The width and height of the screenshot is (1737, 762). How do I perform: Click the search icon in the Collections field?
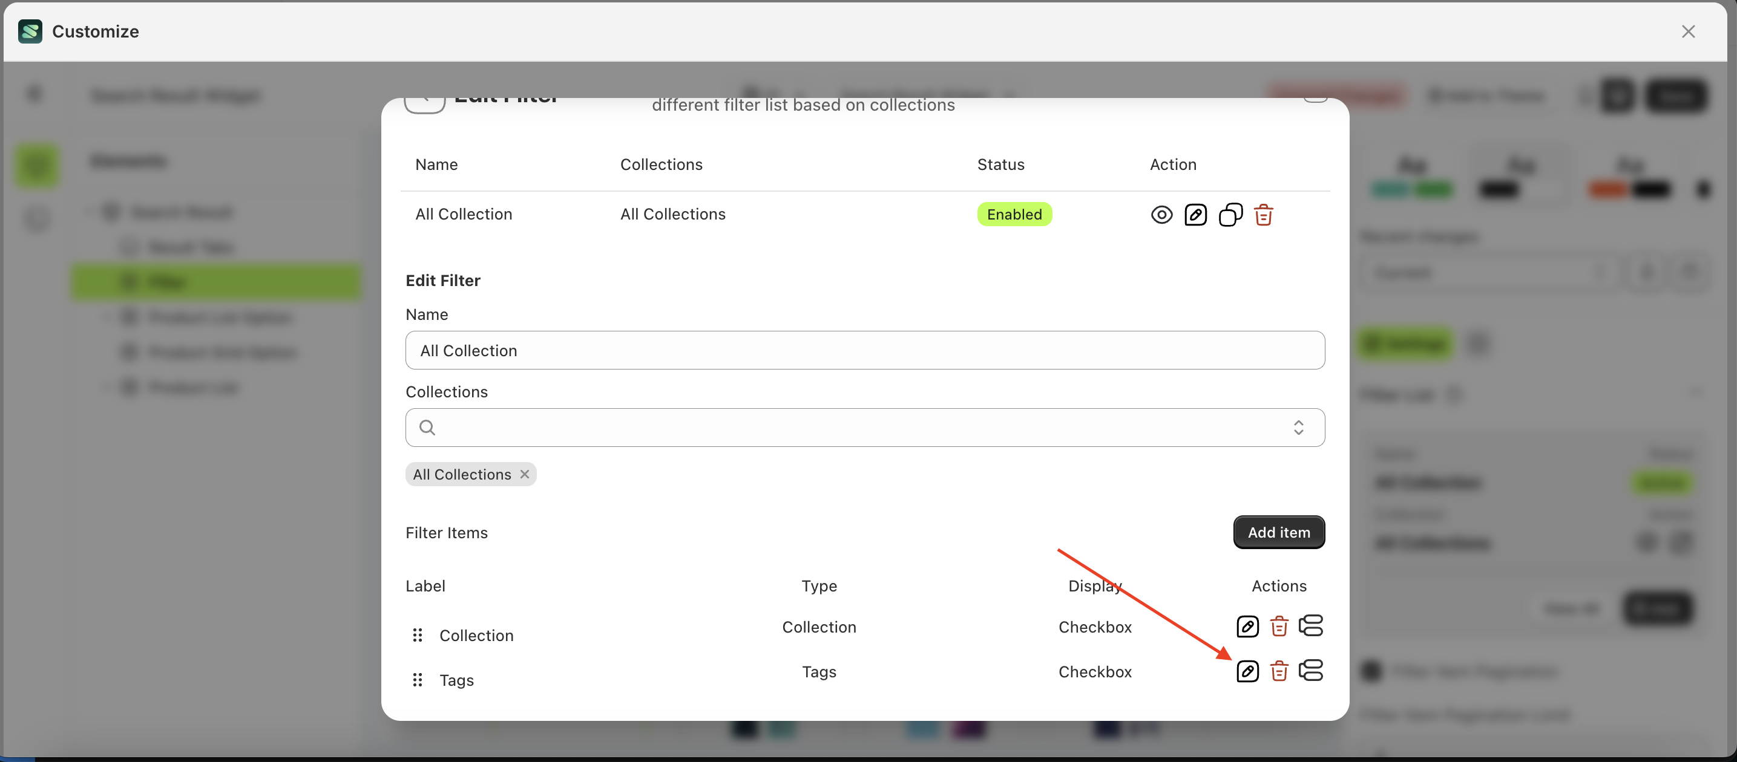pos(427,427)
